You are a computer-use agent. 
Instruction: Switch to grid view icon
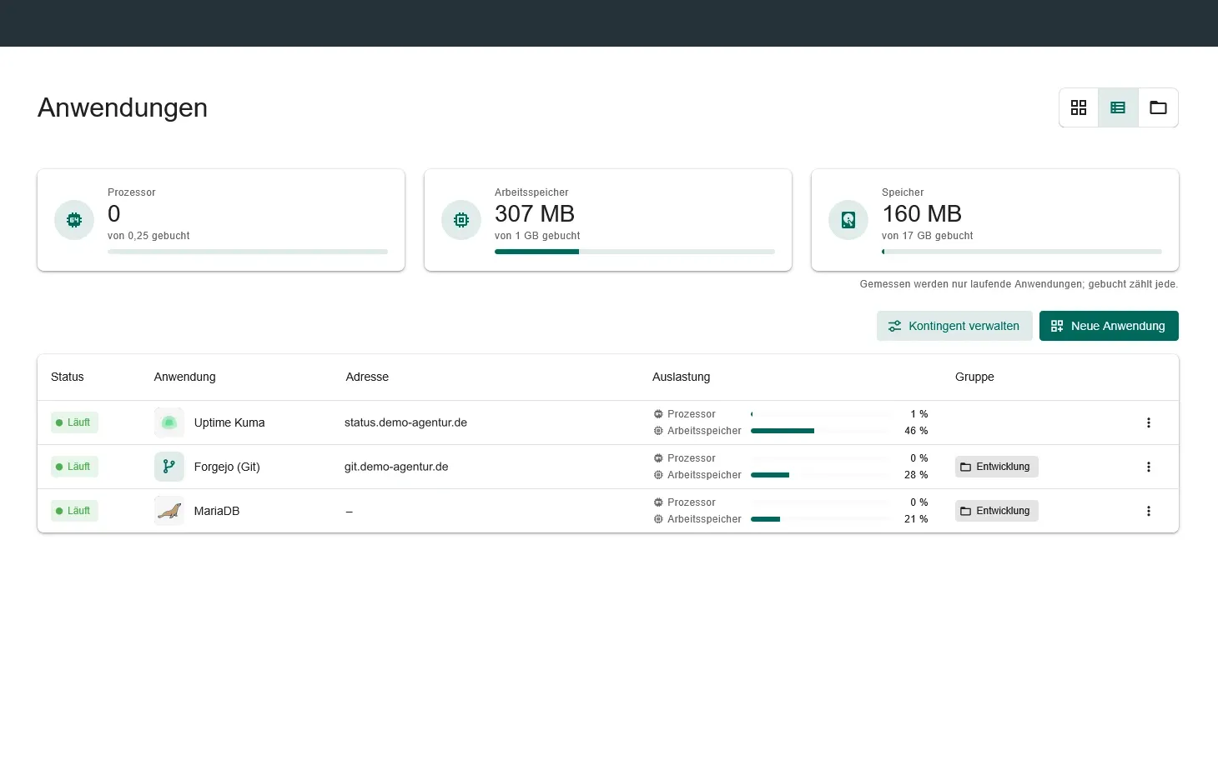point(1079,107)
